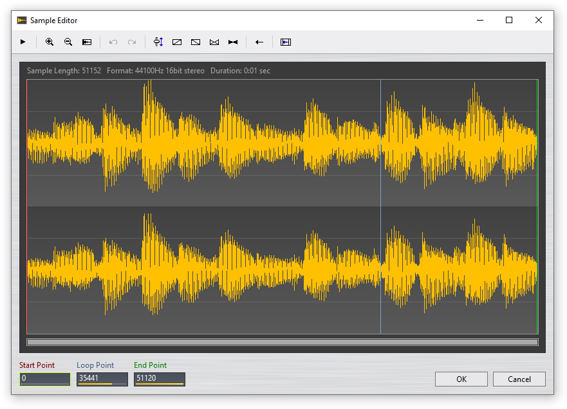Image resolution: width=567 pixels, height=409 pixels.
Task: Click the normalize amplitude icon
Action: point(158,42)
